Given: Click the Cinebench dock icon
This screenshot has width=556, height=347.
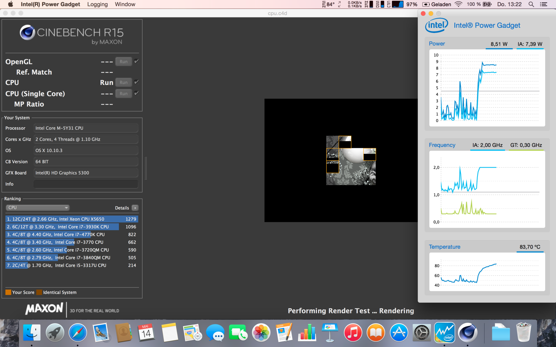Looking at the screenshot, I should (x=467, y=333).
